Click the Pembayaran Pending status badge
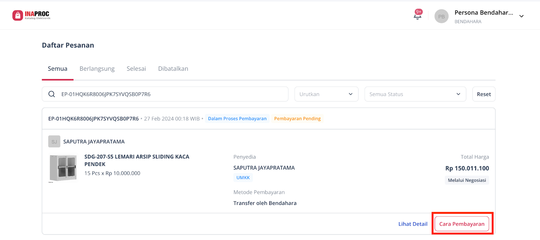Screen dimensions: 540x240 (297, 119)
